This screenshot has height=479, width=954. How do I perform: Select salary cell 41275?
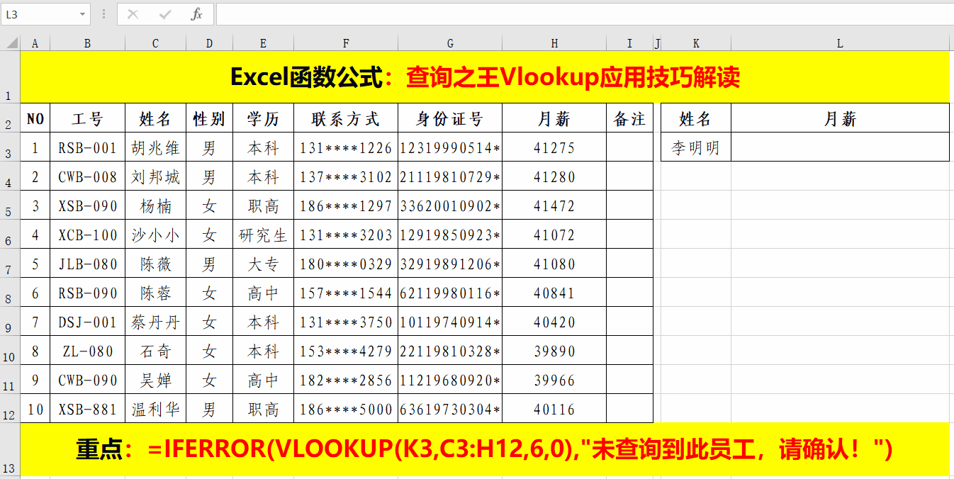554,147
